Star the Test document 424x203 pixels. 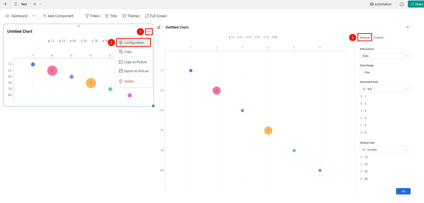click(35, 4)
